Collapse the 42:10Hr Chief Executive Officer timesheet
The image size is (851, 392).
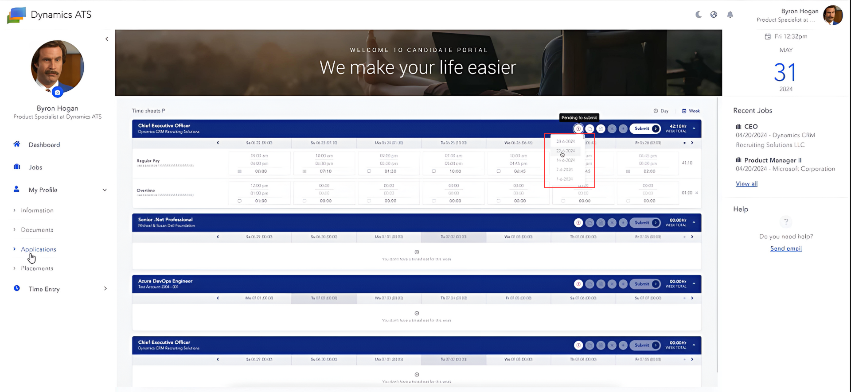click(694, 128)
